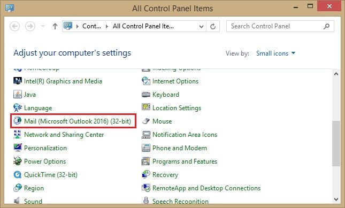Click the Keyboard settings icon
This screenshot has width=345, height=208.
[146, 95]
